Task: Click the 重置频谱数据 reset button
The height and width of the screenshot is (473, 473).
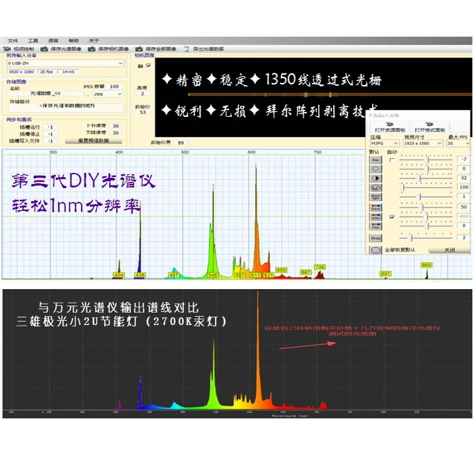Action: [93, 141]
